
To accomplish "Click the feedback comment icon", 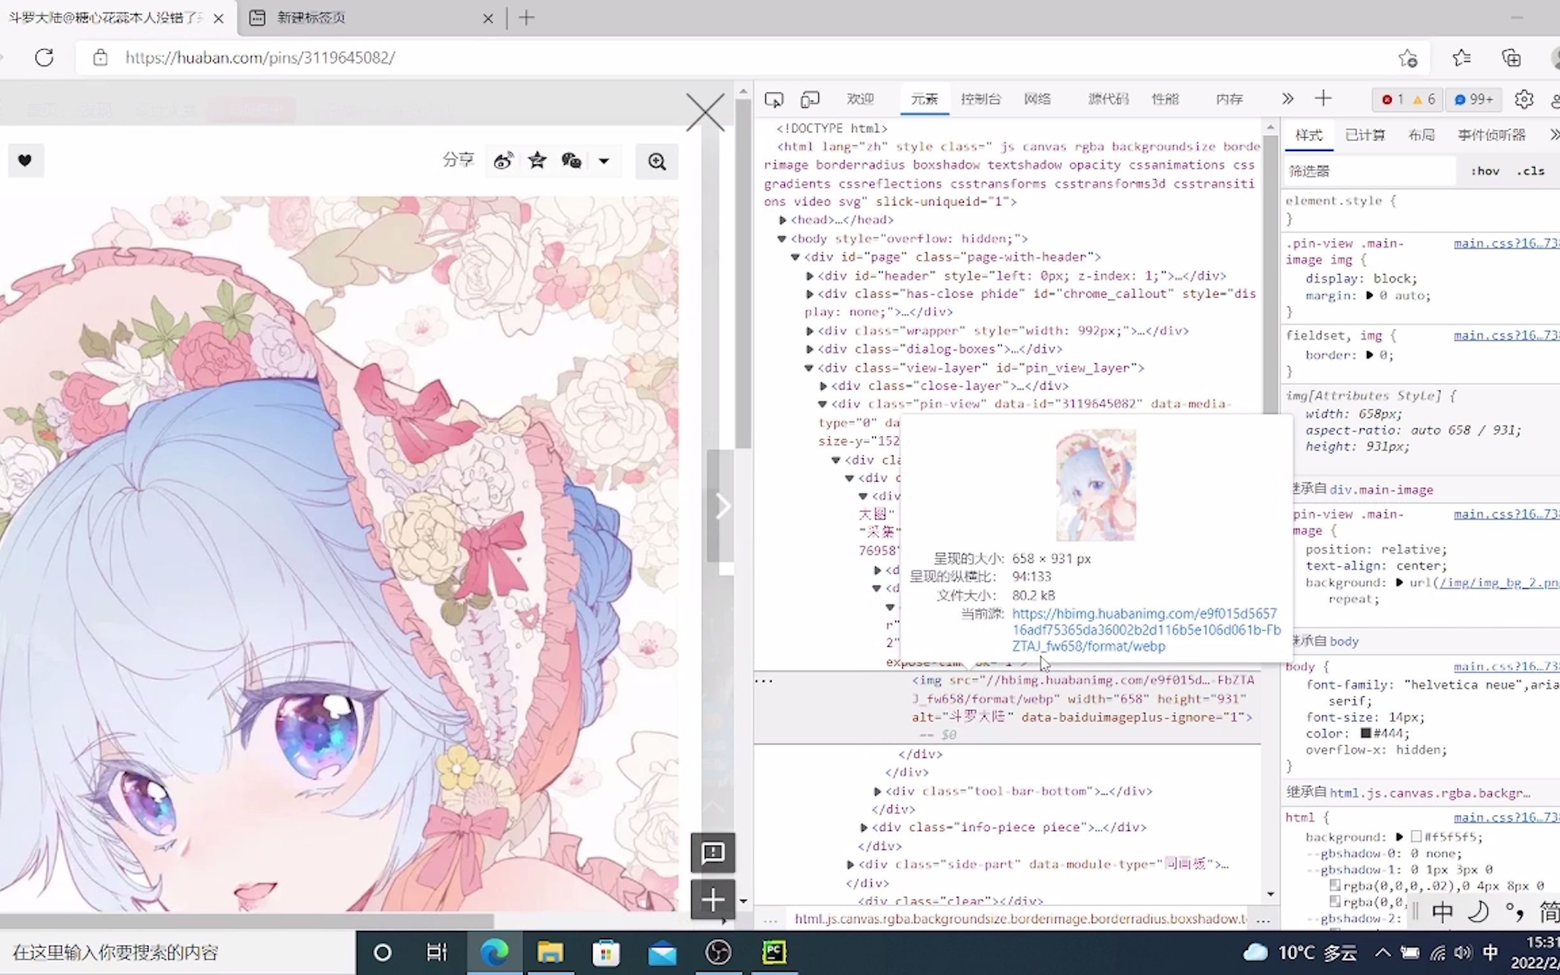I will click(713, 853).
